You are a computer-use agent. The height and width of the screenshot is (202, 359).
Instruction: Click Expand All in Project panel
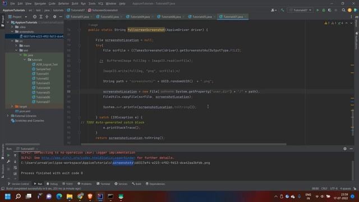pyautogui.click(x=41, y=17)
